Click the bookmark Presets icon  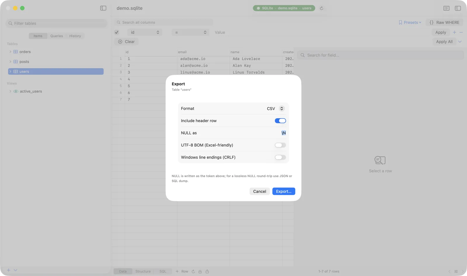pyautogui.click(x=400, y=22)
